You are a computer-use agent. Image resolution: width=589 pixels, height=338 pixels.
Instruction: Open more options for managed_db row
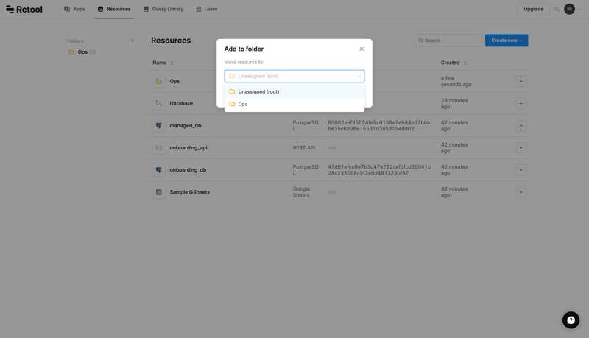click(521, 125)
